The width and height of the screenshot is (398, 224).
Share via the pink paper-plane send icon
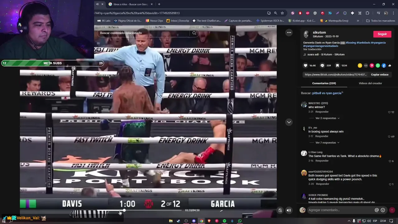(x=372, y=65)
